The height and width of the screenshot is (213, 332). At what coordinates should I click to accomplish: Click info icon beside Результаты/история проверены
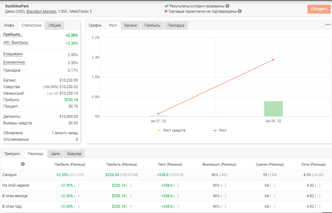pos(227,6)
